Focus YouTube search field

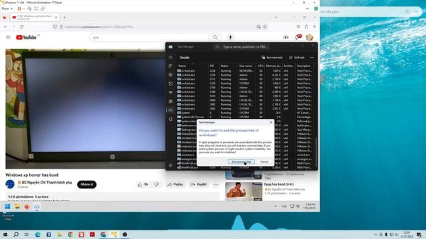coord(149,37)
